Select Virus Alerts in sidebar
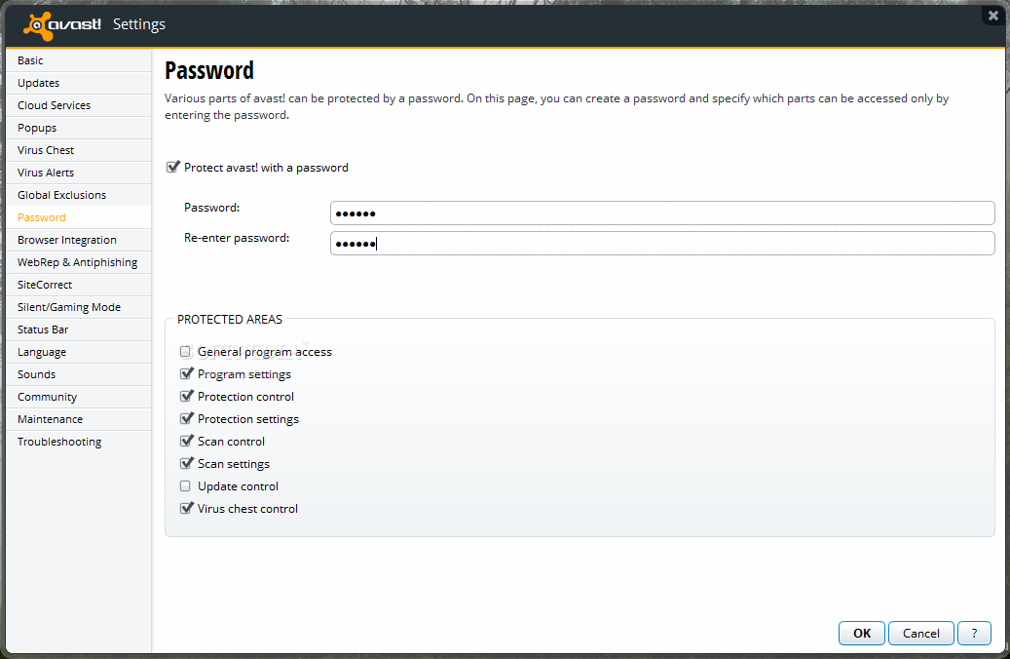 point(79,173)
